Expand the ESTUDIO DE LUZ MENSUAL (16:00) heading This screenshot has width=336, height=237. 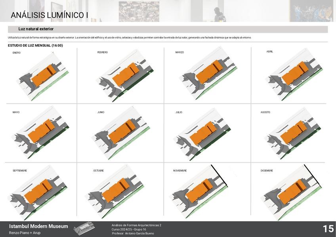[34, 45]
